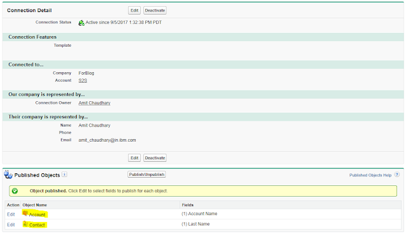Screen dimensions: 406x234
Task: Open the S2S account link
Action: point(82,80)
